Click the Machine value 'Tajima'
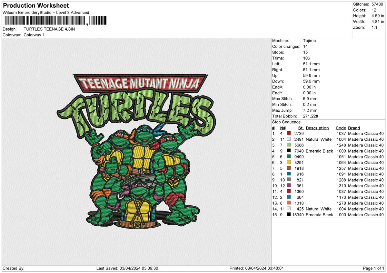Screen dimensions: 387x273 [310, 41]
